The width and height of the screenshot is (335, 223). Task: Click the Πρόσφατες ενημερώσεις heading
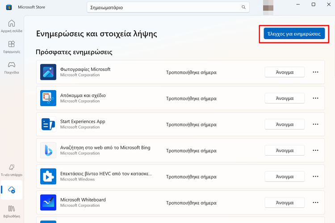pyautogui.click(x=74, y=52)
